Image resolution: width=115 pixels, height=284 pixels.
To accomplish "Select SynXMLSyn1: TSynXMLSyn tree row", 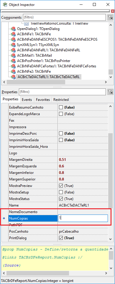I will pyautogui.click(x=38, y=45).
